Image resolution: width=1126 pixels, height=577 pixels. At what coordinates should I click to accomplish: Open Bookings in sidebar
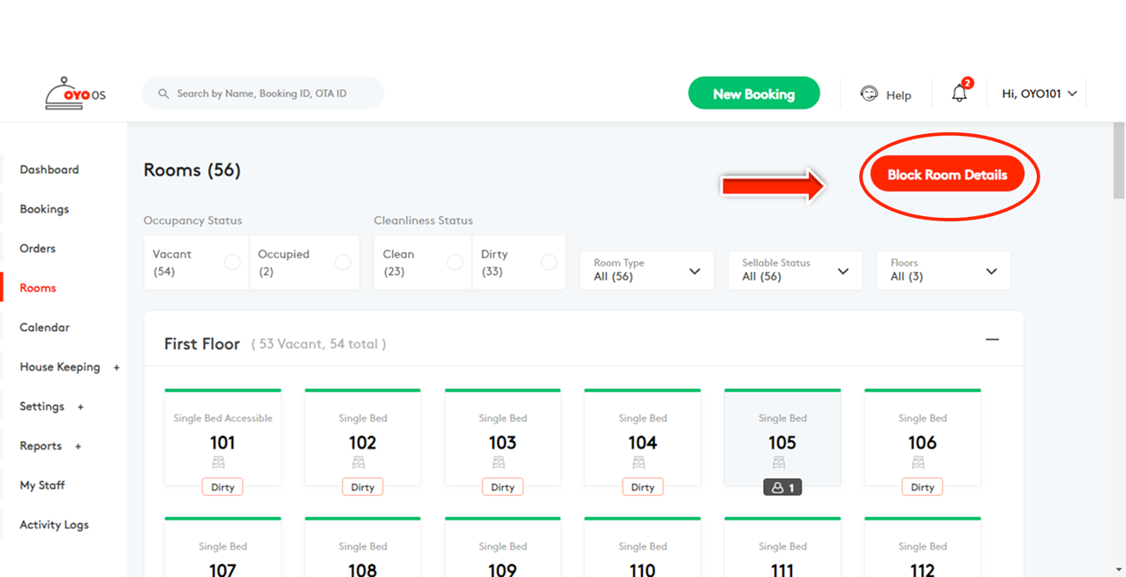44,209
